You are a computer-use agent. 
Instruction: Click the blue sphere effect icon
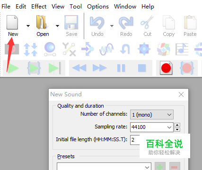point(50,49)
